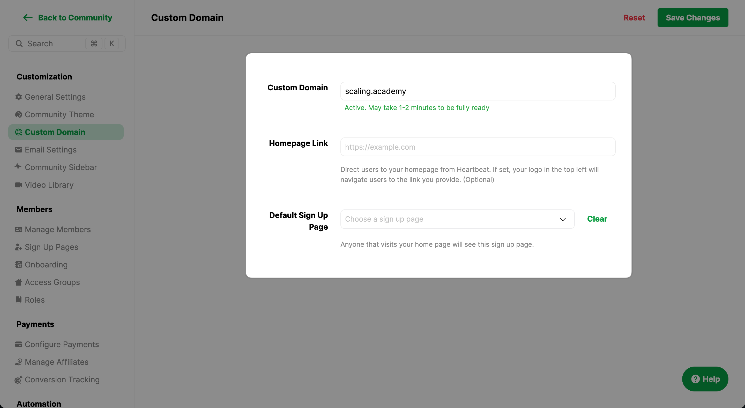Click the Homepage Link input field
The image size is (745, 408).
pos(477,147)
